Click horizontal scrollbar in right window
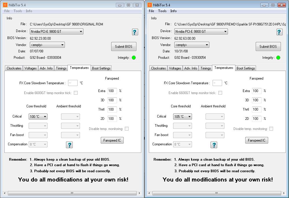This screenshot has width=289, height=198. tap(217, 193)
